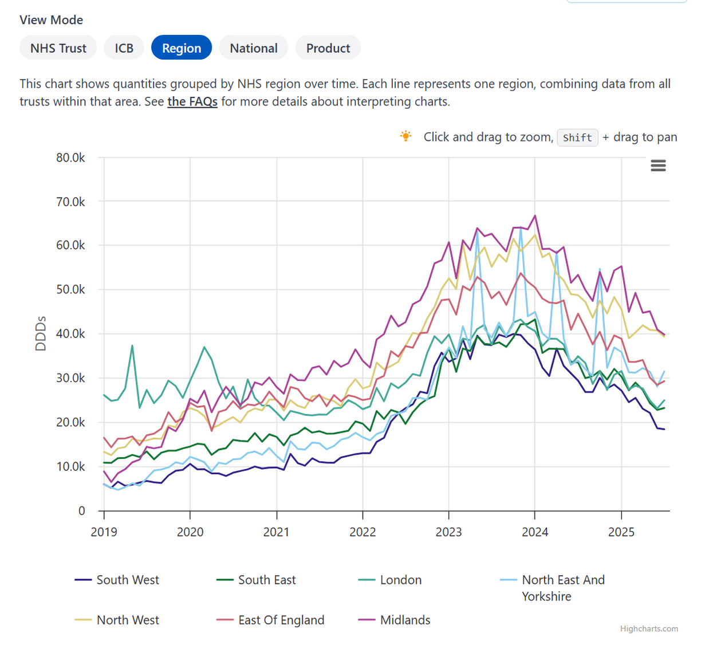
Task: Click the Midlands magenta legend line marker
Action: click(367, 620)
